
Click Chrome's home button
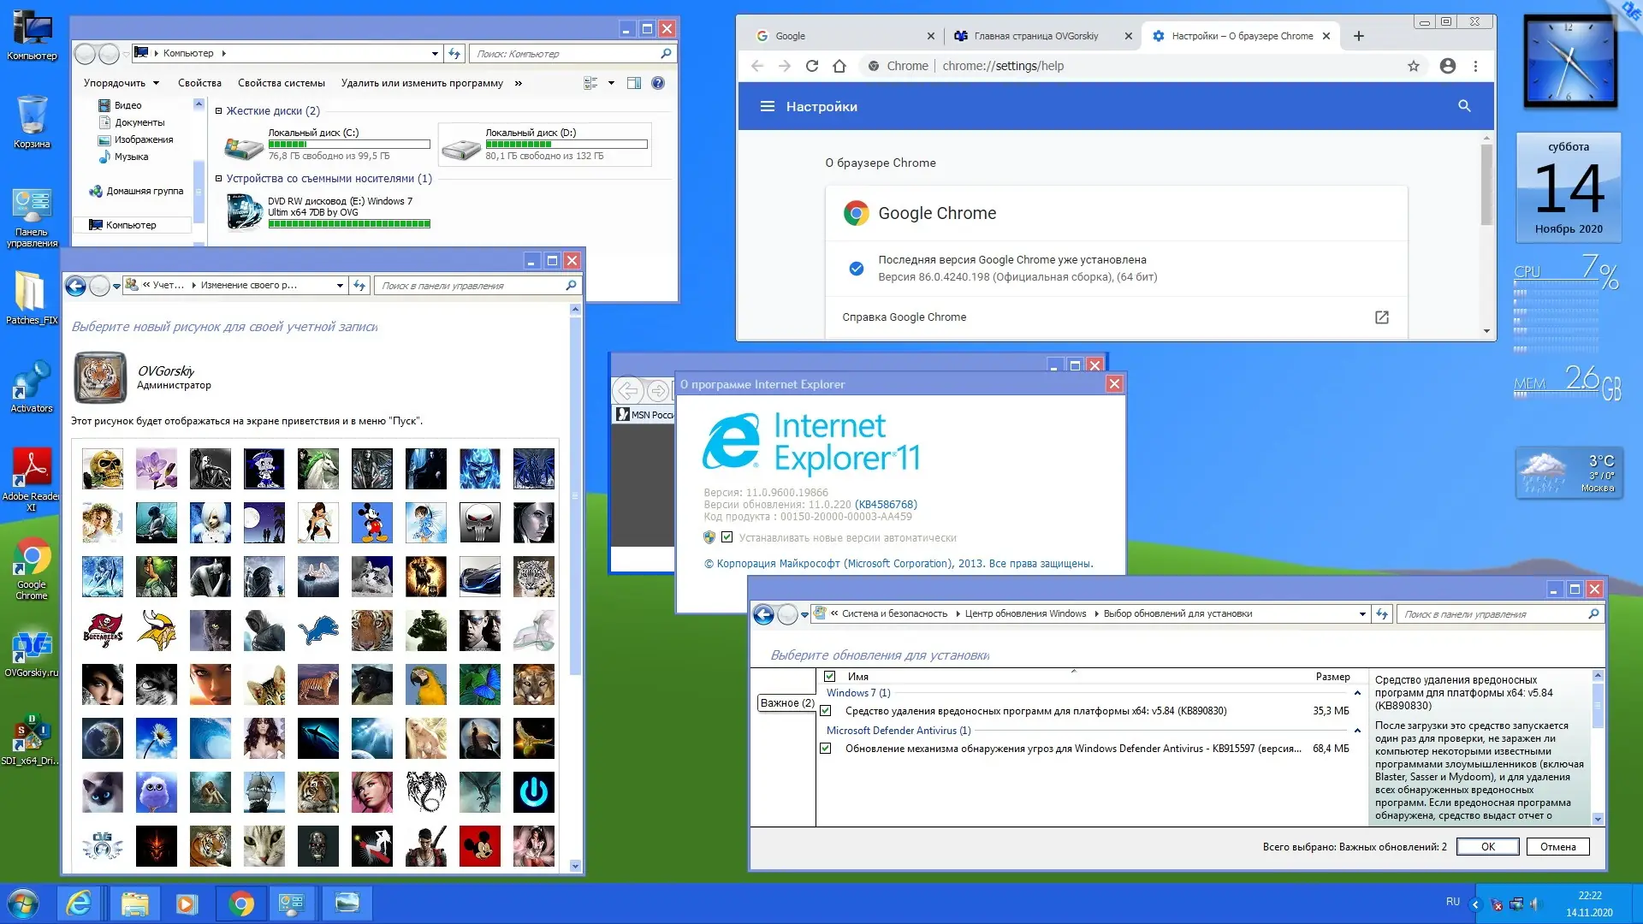pyautogui.click(x=839, y=66)
